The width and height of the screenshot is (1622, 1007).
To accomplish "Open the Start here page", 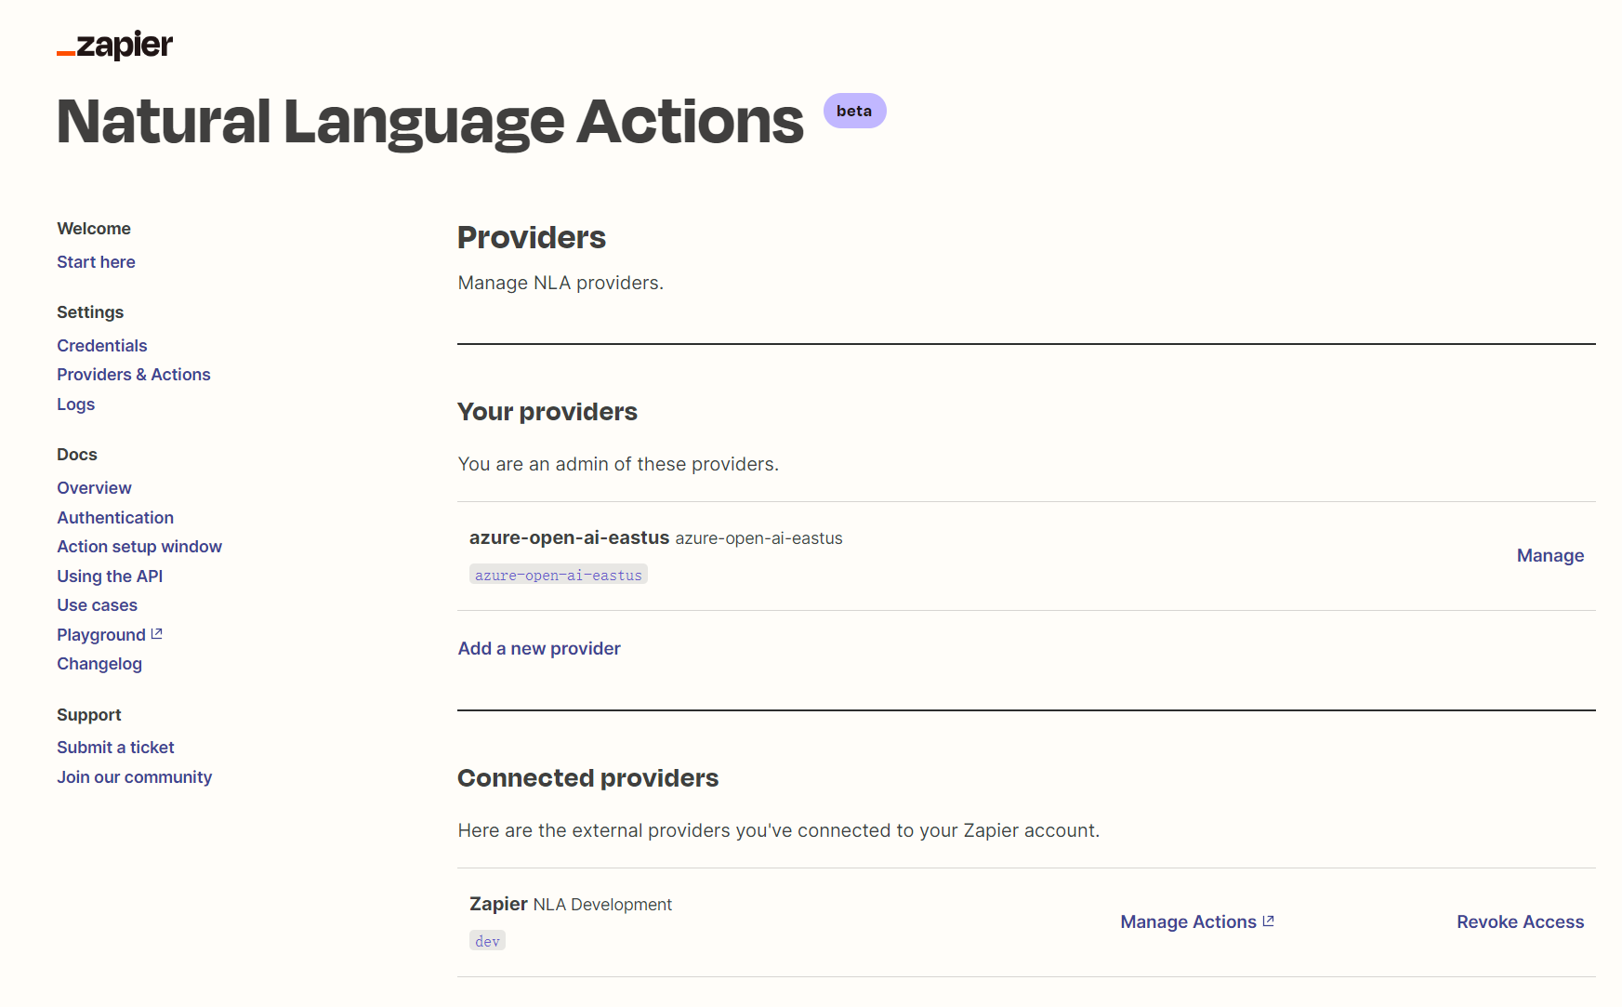I will [96, 262].
